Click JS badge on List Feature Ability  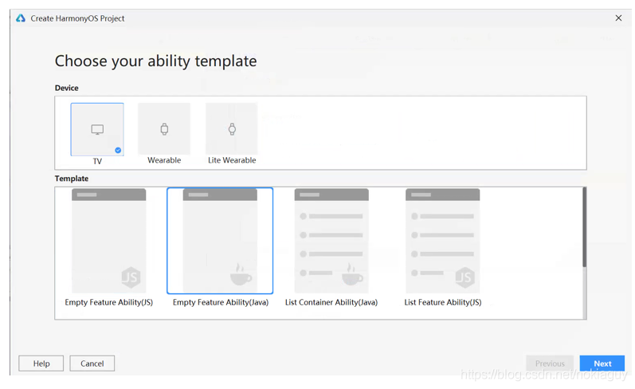464,277
